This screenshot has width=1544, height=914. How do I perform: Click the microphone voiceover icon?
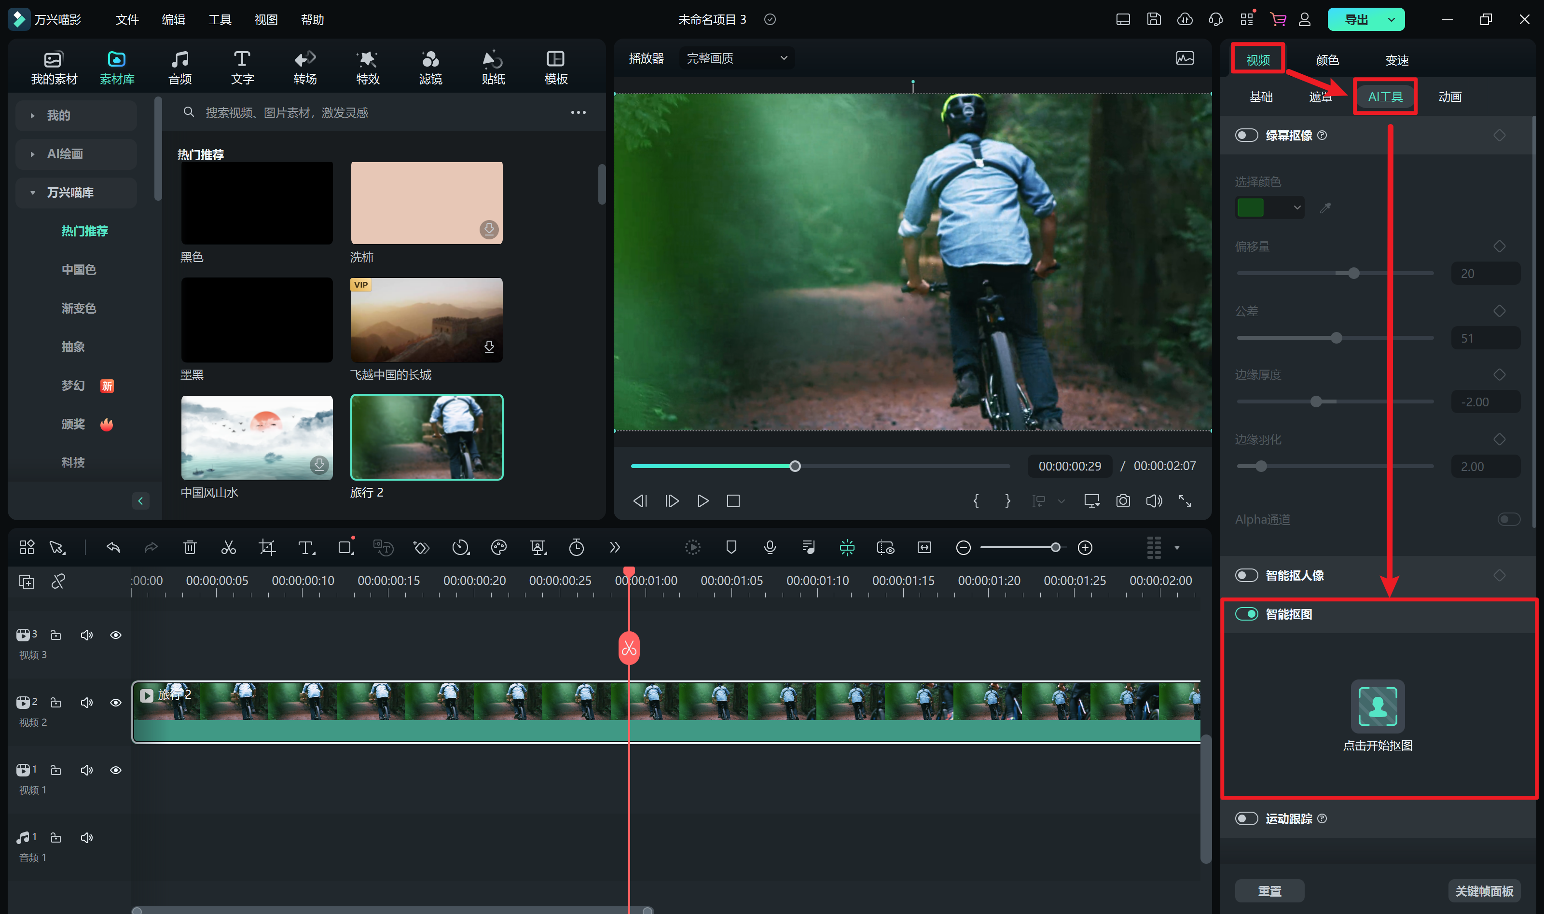770,547
